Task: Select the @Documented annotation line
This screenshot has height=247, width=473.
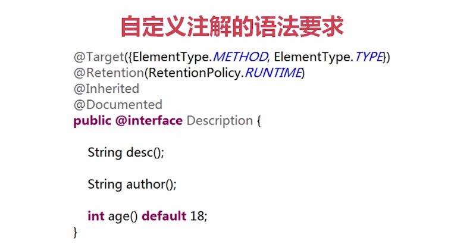Action: coord(118,105)
